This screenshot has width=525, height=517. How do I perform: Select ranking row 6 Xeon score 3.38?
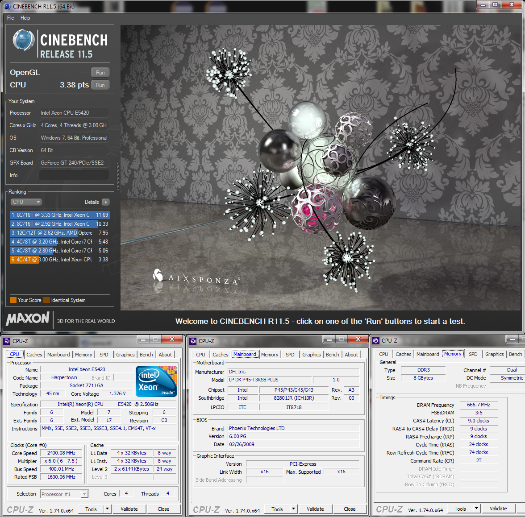pyautogui.click(x=60, y=260)
